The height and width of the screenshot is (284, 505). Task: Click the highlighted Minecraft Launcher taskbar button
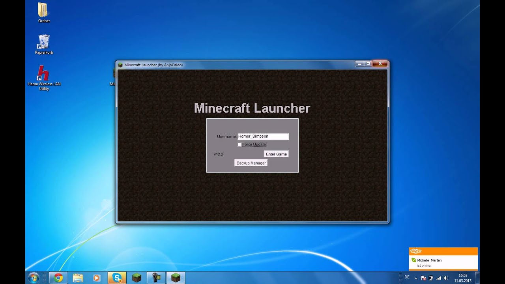[176, 278]
